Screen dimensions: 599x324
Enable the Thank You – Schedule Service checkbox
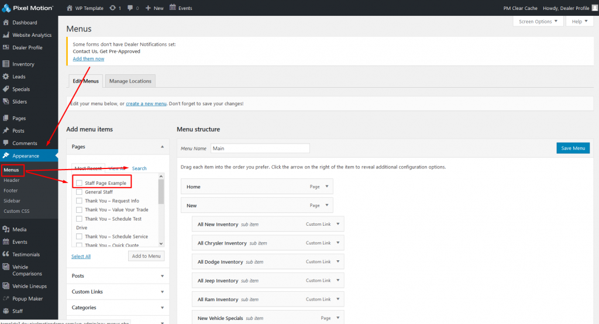[79, 236]
